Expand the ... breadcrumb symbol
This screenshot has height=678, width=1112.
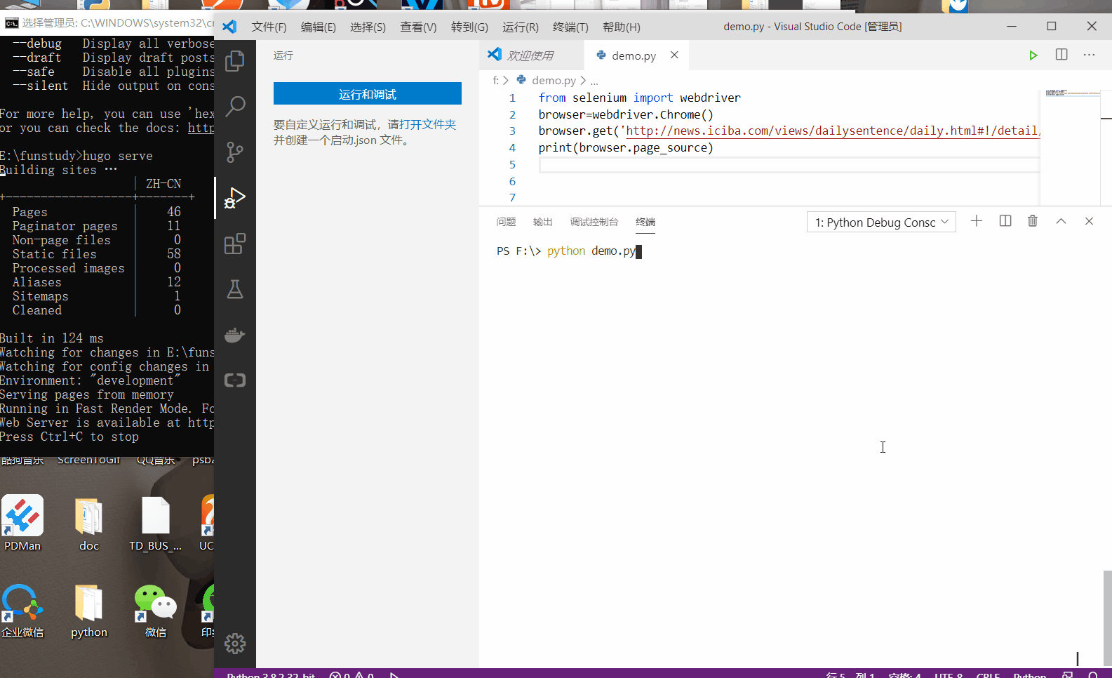[x=594, y=81]
